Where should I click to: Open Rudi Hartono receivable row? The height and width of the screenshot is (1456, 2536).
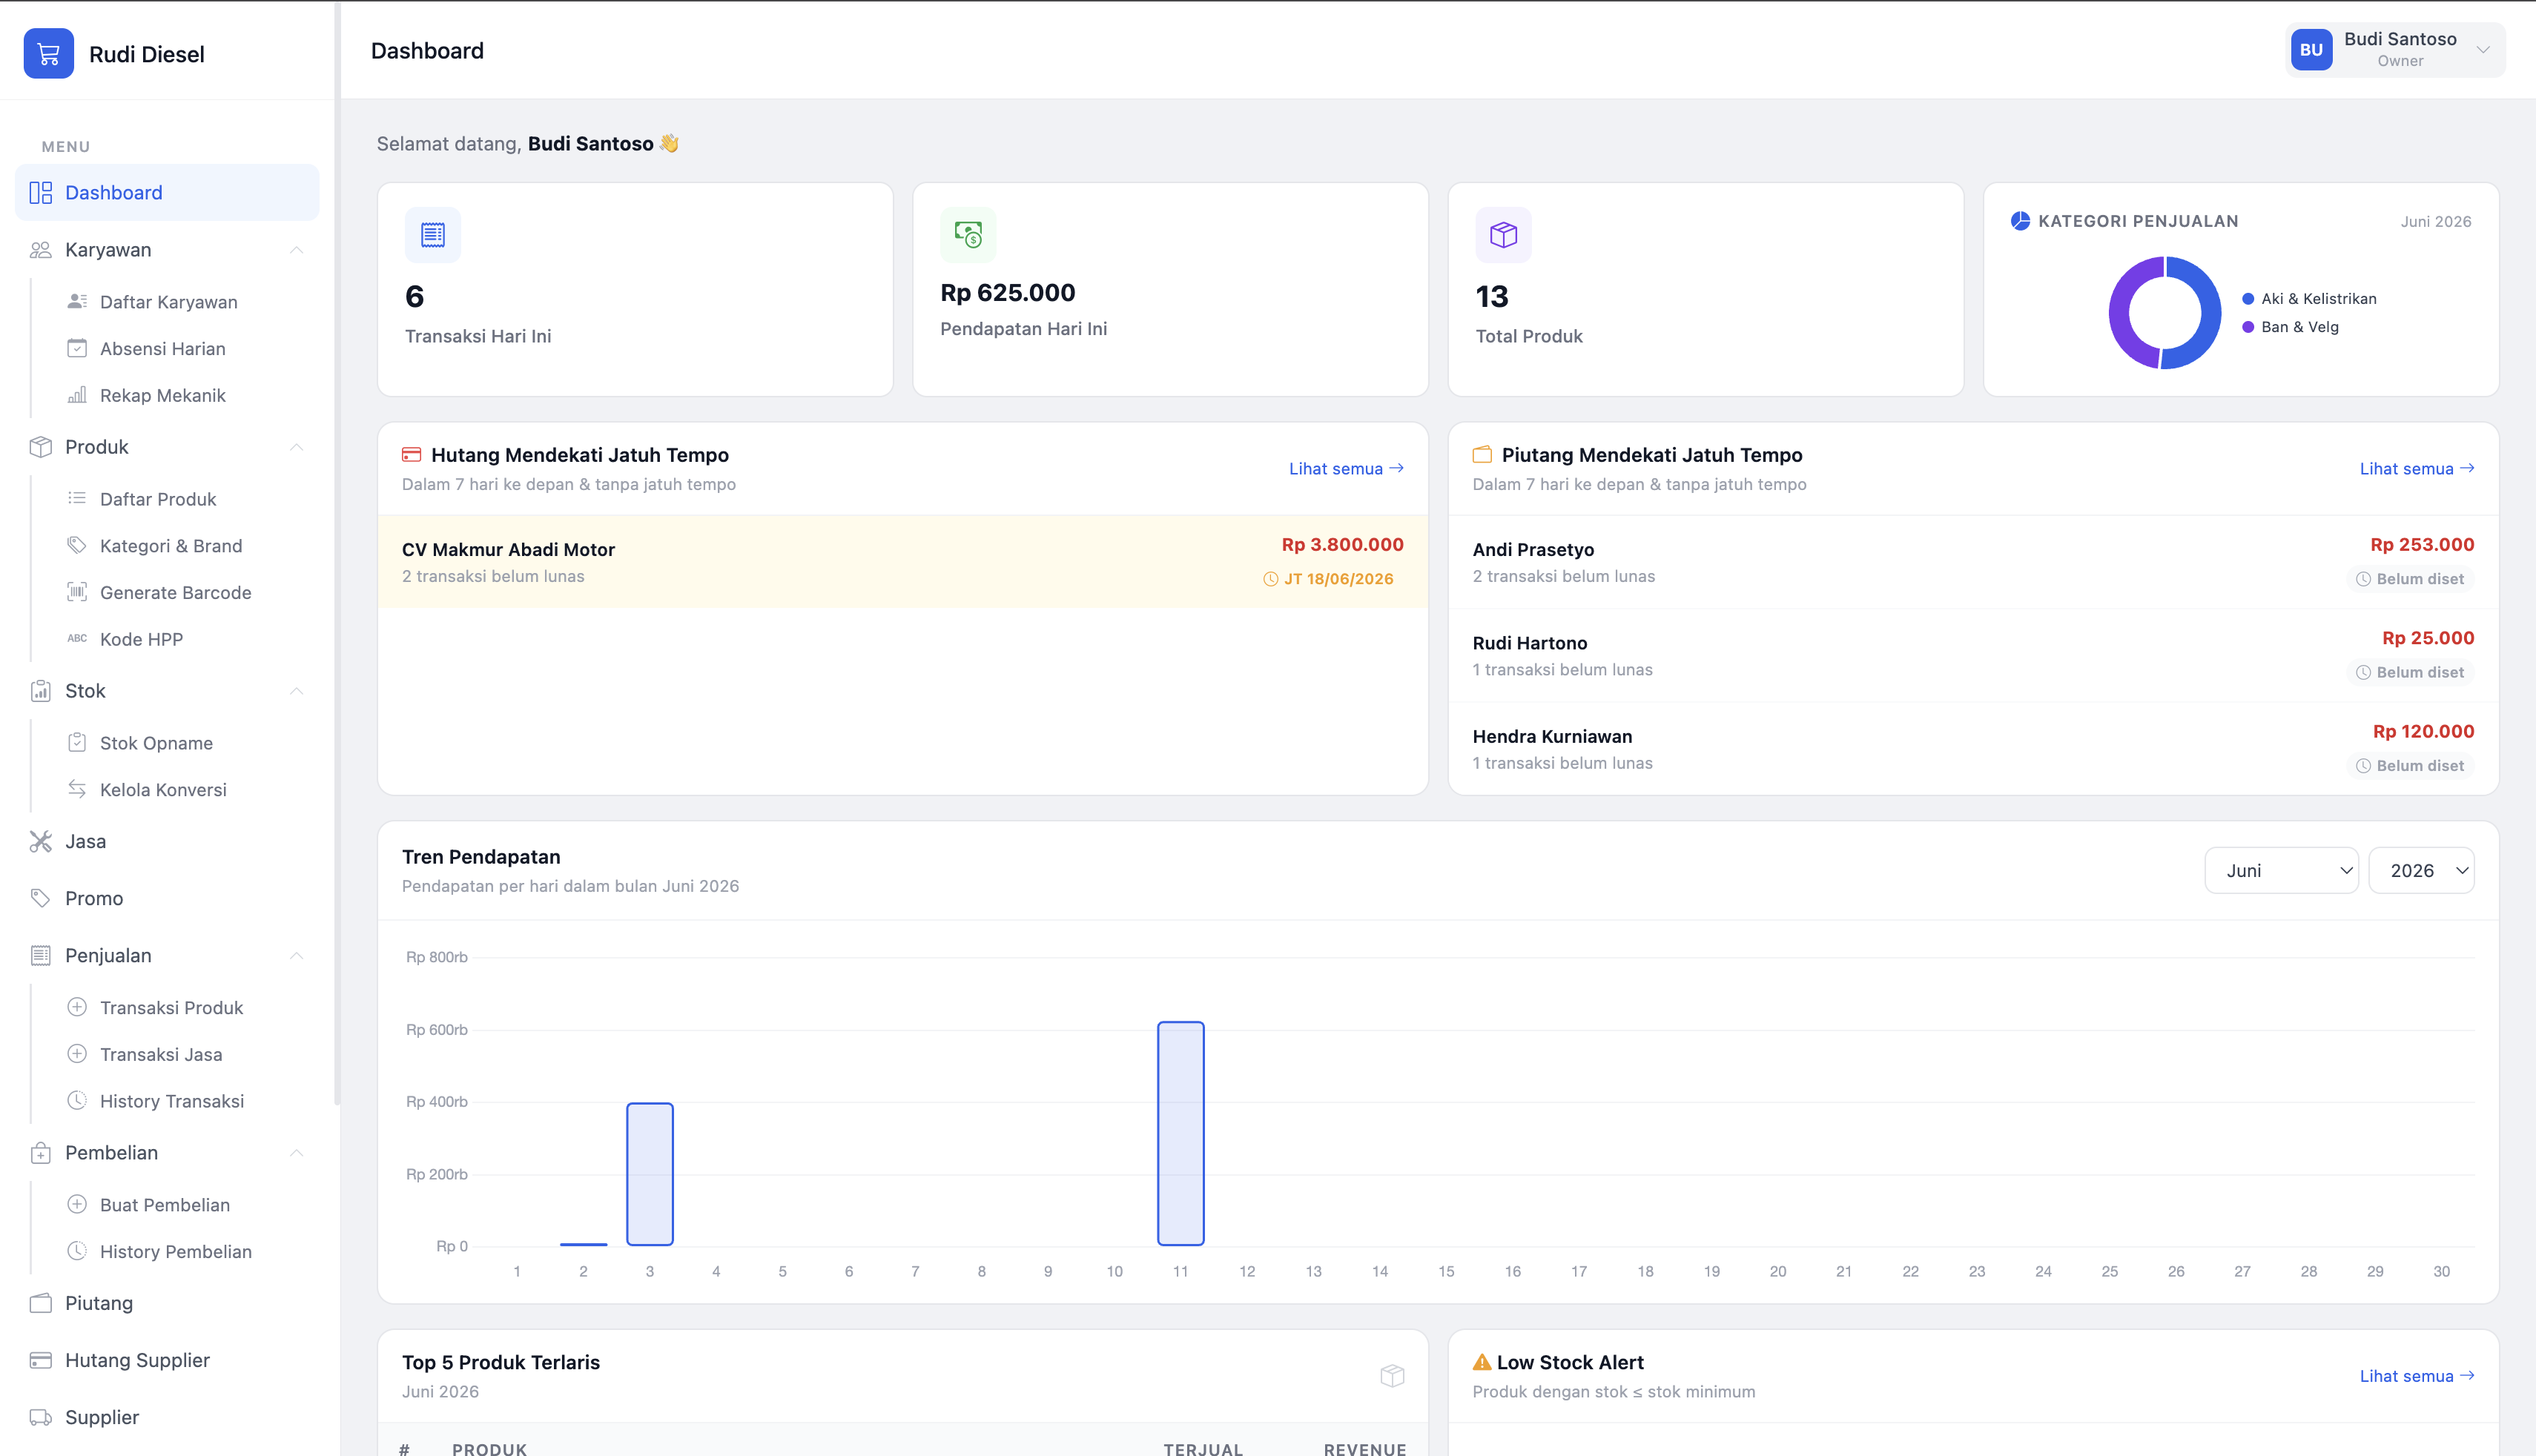pos(1973,656)
